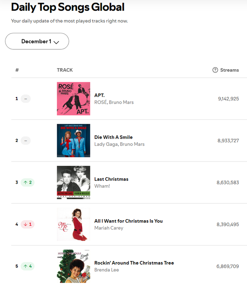The image size is (247, 286).
Task: Click the Mariah Carey album cover thumbnail
Action: (74, 225)
